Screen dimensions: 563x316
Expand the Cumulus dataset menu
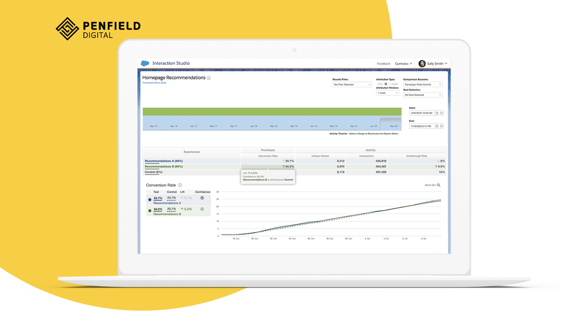click(x=403, y=64)
